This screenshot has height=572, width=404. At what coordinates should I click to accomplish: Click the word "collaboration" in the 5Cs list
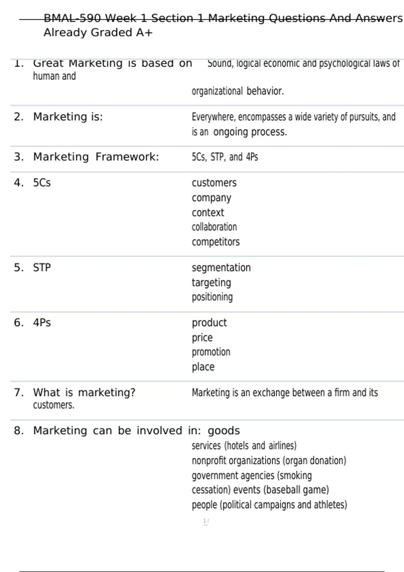[214, 227]
